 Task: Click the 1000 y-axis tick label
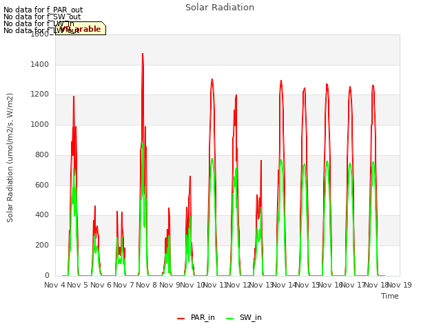[x=40, y=124]
